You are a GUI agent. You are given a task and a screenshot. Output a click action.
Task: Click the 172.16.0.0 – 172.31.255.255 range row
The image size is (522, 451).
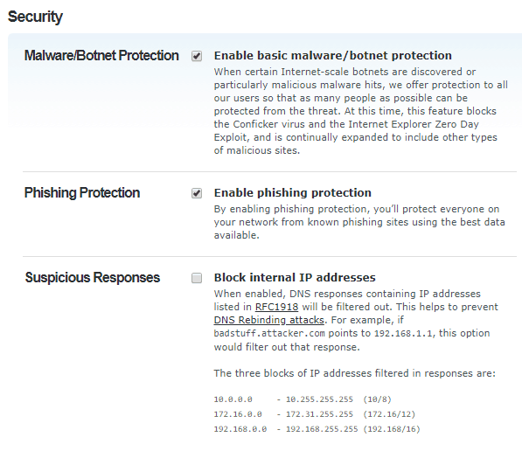pyautogui.click(x=315, y=414)
